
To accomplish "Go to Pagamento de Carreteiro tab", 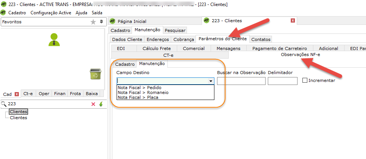I will (279, 48).
